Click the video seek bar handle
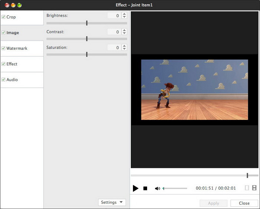 (x=247, y=175)
